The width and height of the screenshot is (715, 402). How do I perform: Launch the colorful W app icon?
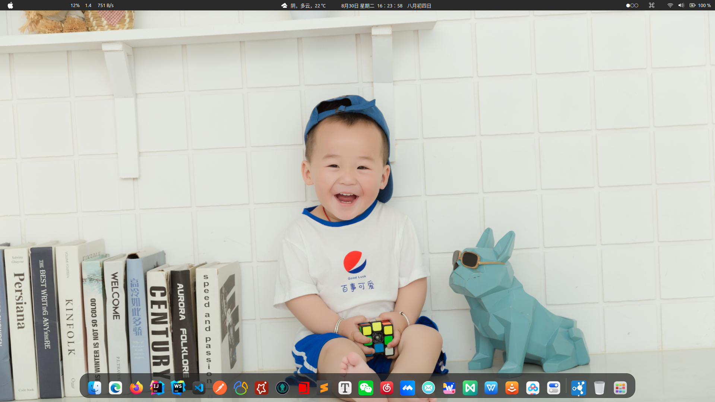click(449, 388)
